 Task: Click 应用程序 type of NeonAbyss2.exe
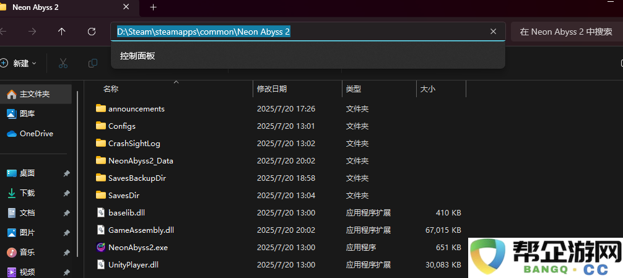pyautogui.click(x=361, y=248)
